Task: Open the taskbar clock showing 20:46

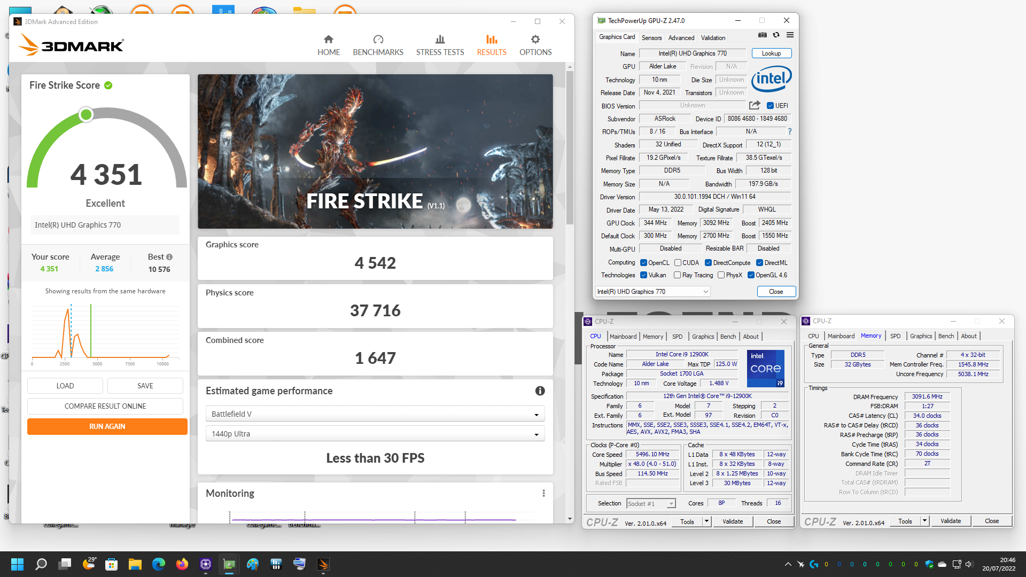Action: pos(998,564)
